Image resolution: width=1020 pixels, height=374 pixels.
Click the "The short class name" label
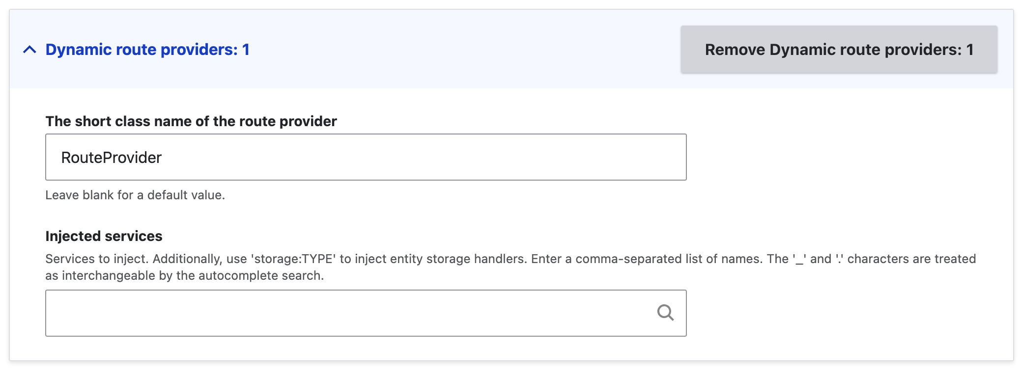[191, 121]
